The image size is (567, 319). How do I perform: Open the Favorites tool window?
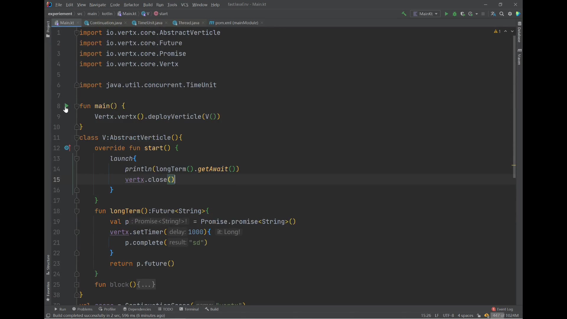[48, 292]
